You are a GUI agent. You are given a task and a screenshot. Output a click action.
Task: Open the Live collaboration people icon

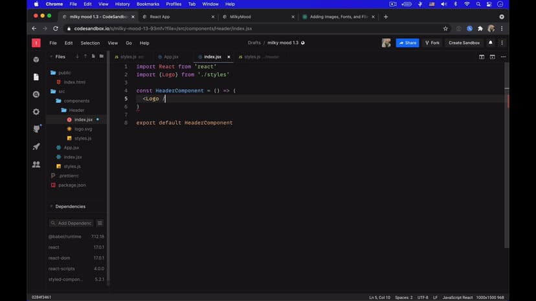point(36,165)
